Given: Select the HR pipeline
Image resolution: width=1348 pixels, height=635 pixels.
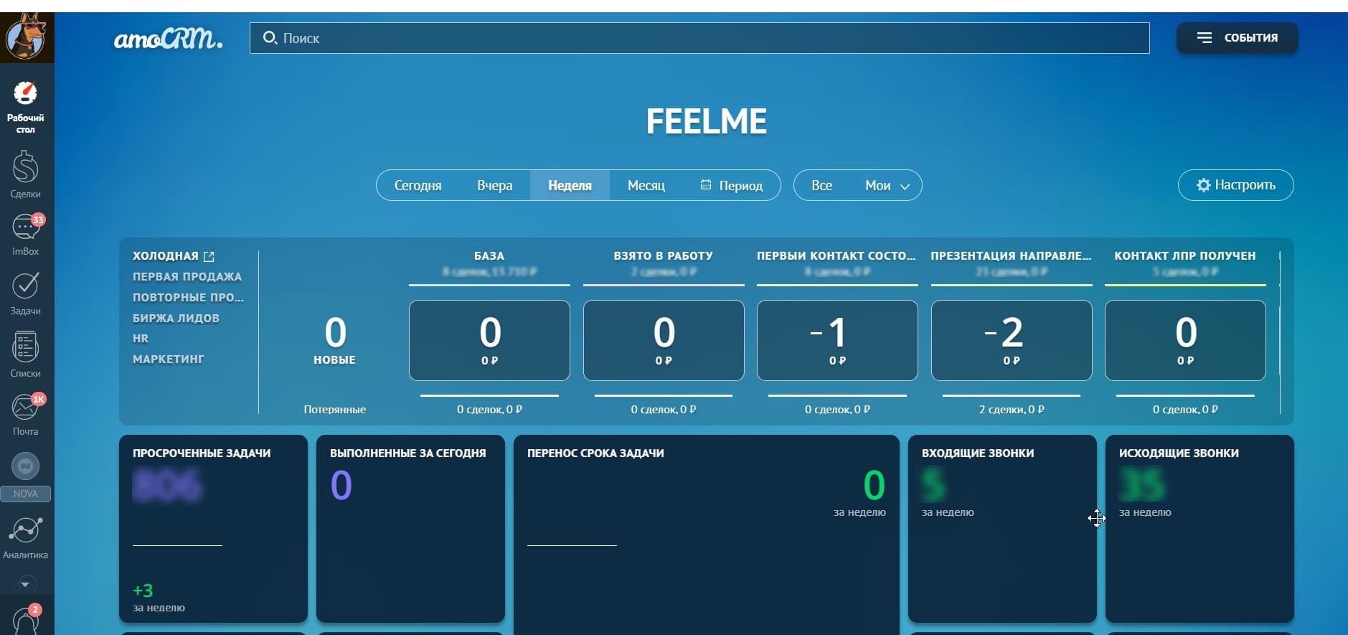Looking at the screenshot, I should click(x=141, y=339).
